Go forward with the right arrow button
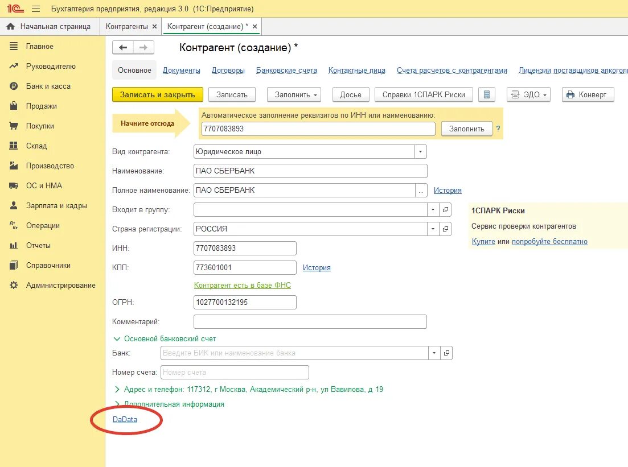Image resolution: width=628 pixels, height=467 pixels. 143,48
